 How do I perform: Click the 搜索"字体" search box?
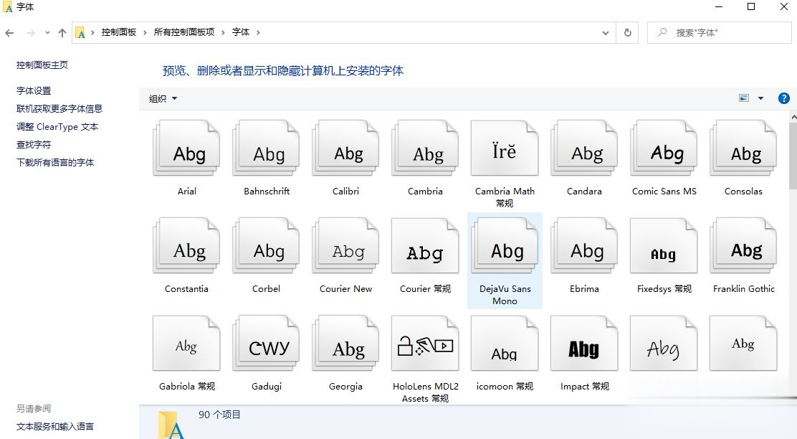pos(719,32)
